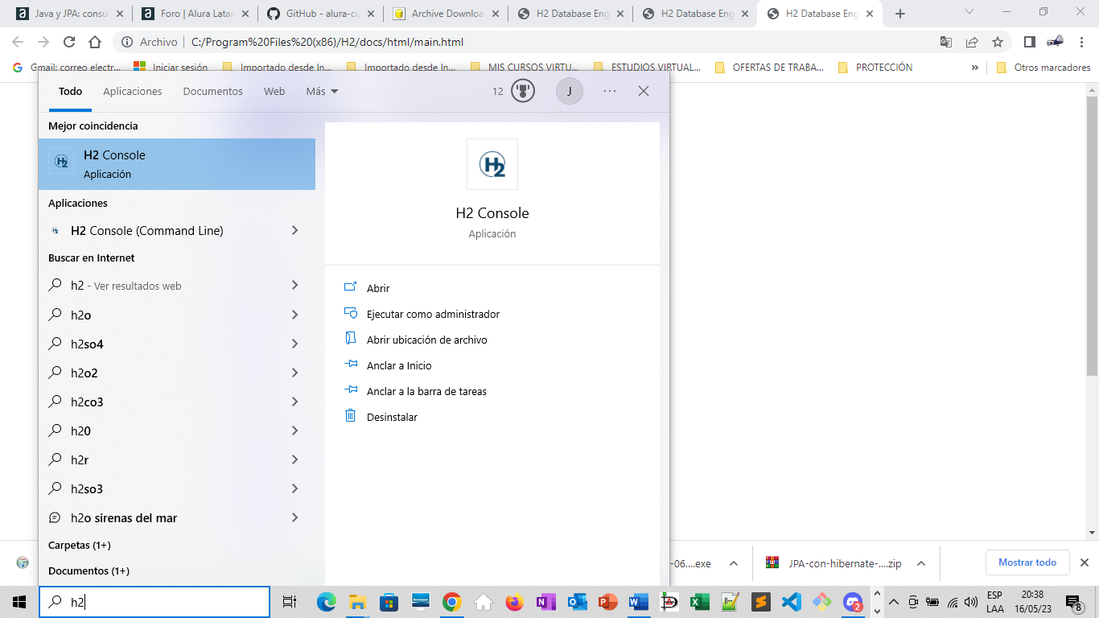Switch to Google Chrome on taskbar
Viewport: 1099px width, 618px height.
click(452, 602)
